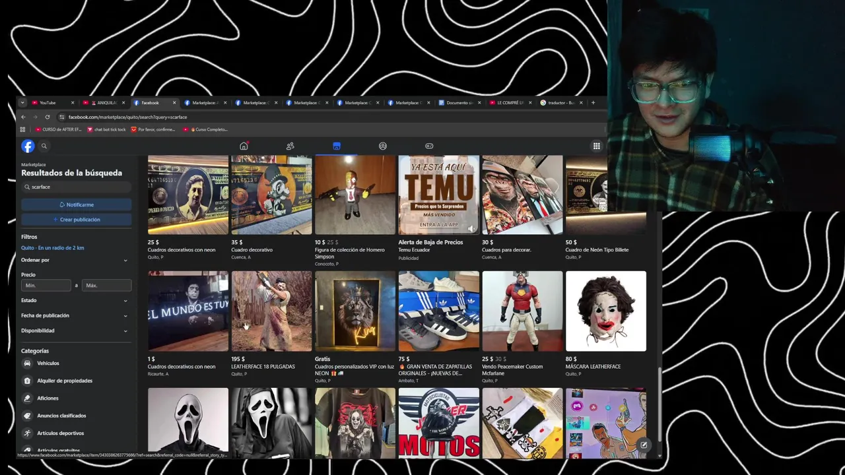Open the Chrome apps grid in bookmarks bar

pos(22,129)
